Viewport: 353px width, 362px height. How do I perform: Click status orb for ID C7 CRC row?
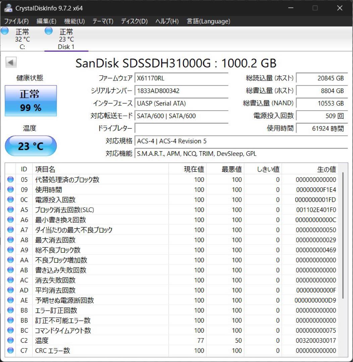tap(10, 351)
